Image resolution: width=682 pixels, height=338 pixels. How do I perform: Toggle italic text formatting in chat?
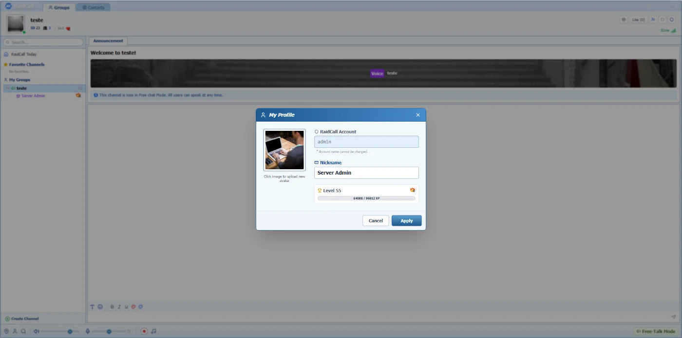pos(119,307)
